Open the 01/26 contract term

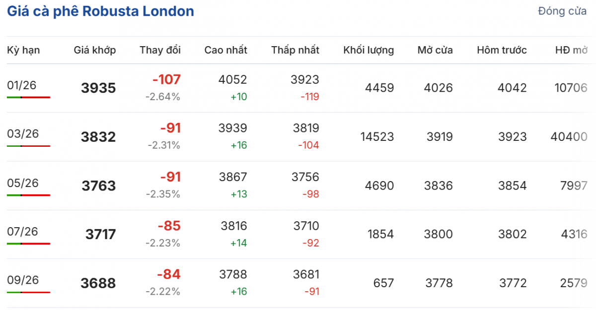coord(22,85)
